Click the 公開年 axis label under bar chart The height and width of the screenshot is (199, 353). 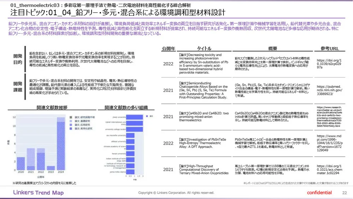41,177
